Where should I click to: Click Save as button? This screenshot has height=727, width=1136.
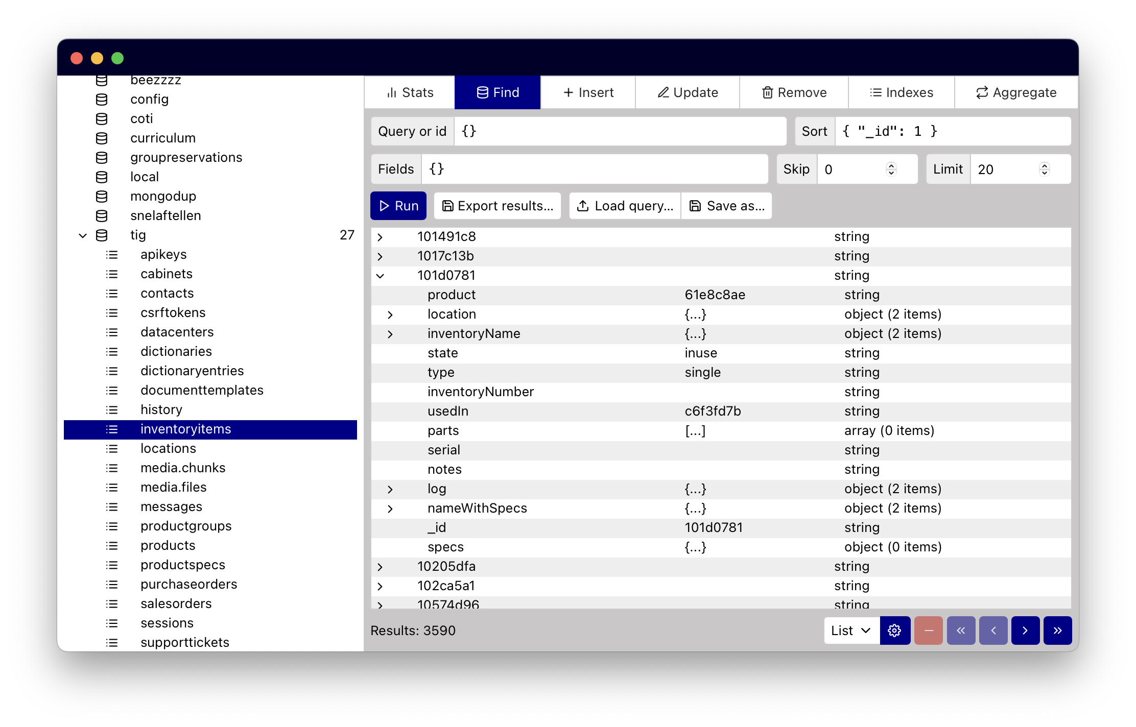[x=726, y=206]
